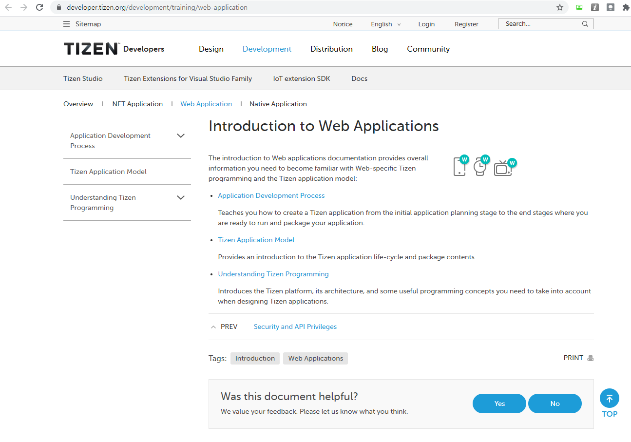The height and width of the screenshot is (442, 631).
Task: Bookmark this page with star icon
Action: coord(560,7)
